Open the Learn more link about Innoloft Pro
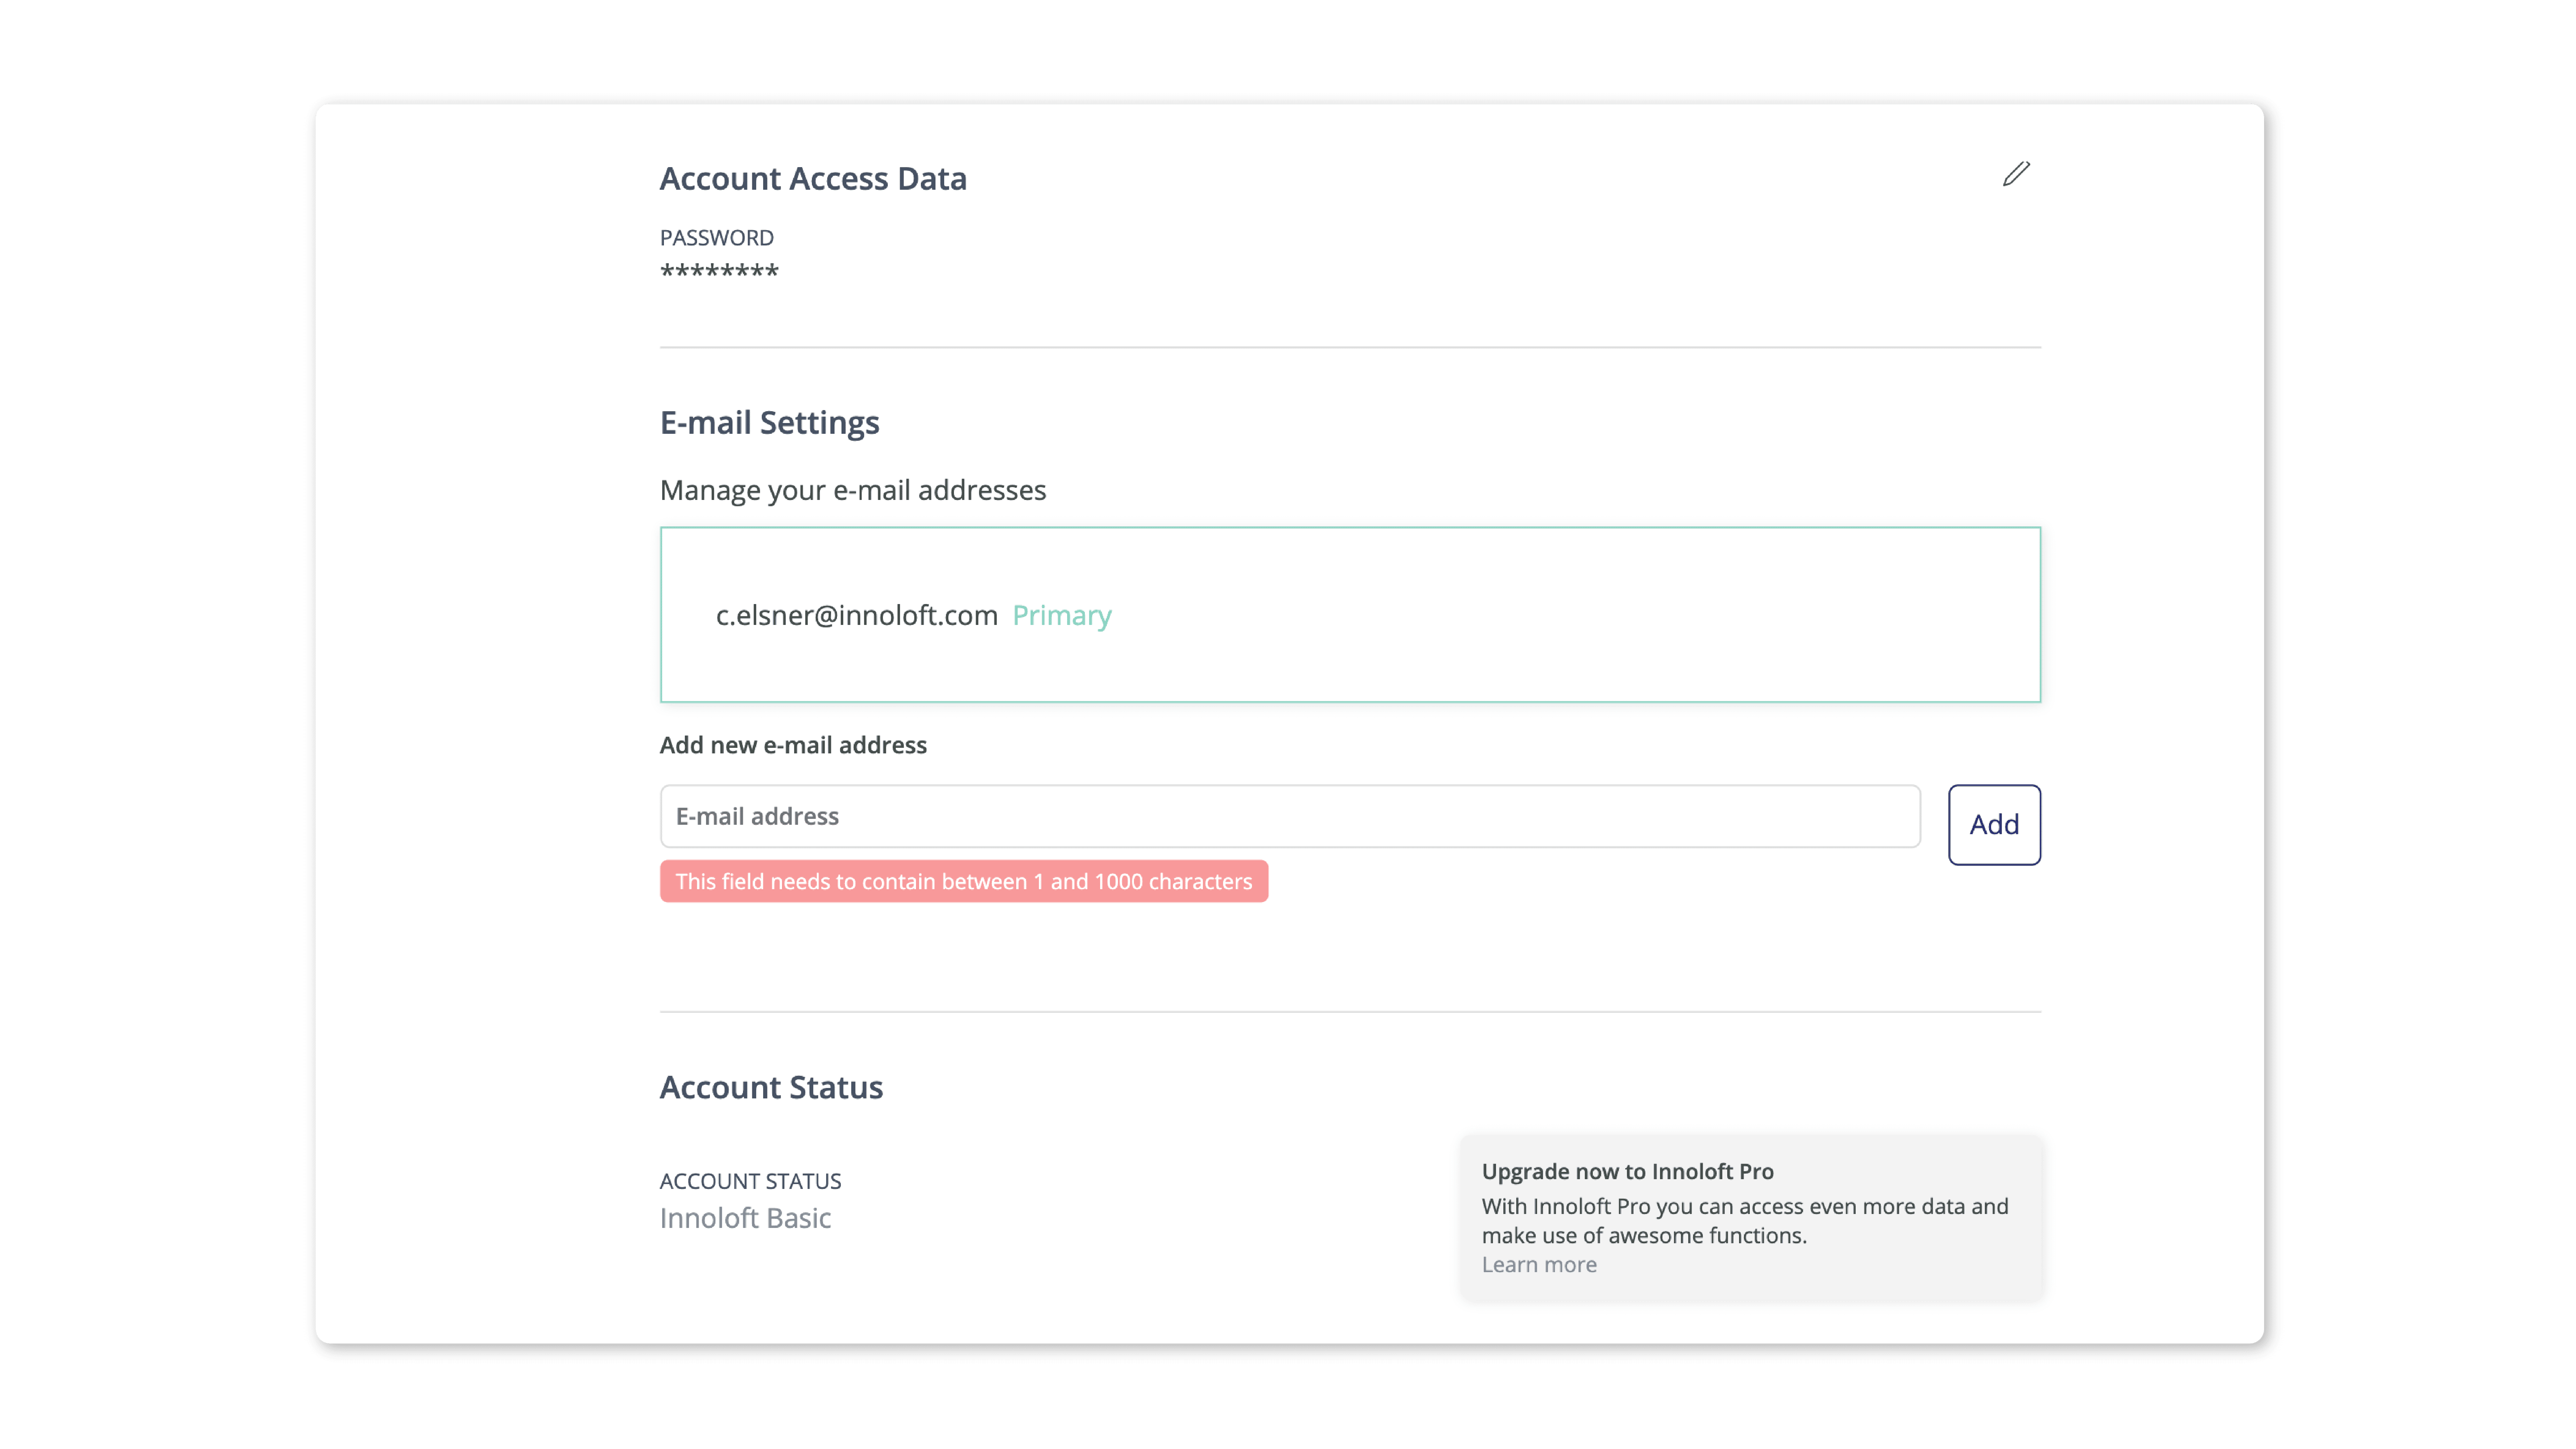Image resolution: width=2576 pixels, height=1449 pixels. coord(1539,1264)
